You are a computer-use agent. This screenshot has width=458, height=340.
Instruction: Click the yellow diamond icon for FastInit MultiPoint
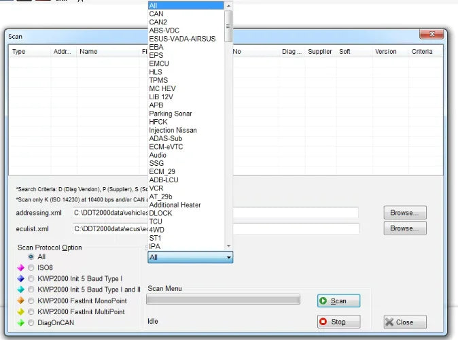(x=21, y=311)
